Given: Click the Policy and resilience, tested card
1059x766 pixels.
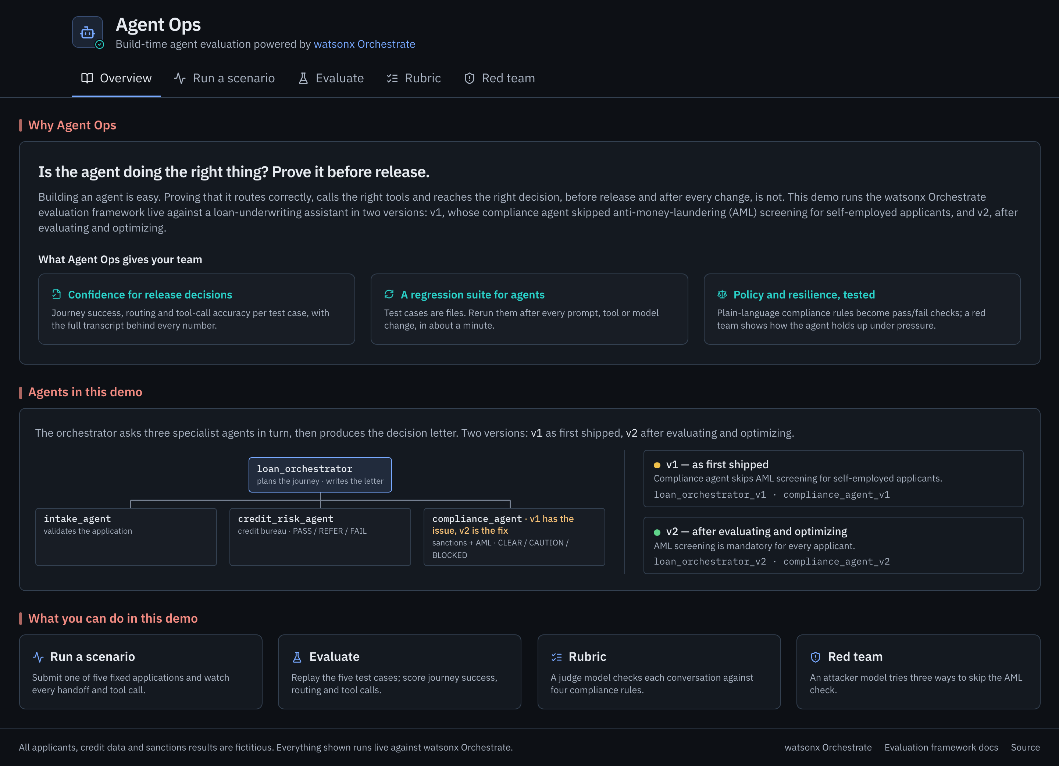Looking at the screenshot, I should click(x=862, y=309).
